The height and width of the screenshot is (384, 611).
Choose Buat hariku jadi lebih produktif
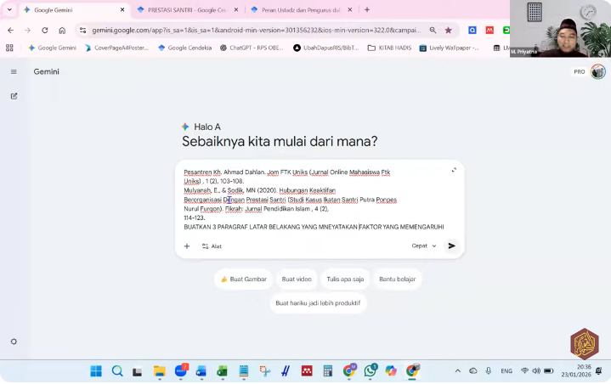tap(318, 302)
